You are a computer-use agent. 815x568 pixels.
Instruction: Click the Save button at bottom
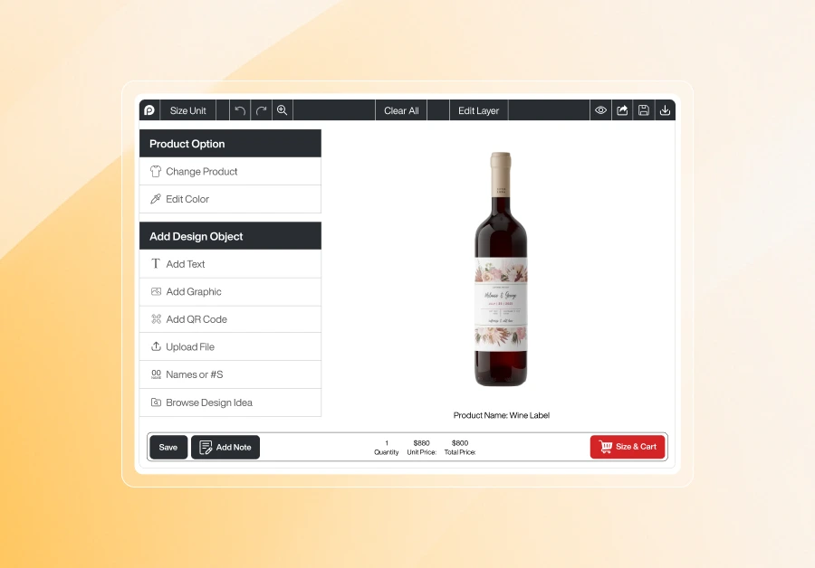pyautogui.click(x=168, y=447)
